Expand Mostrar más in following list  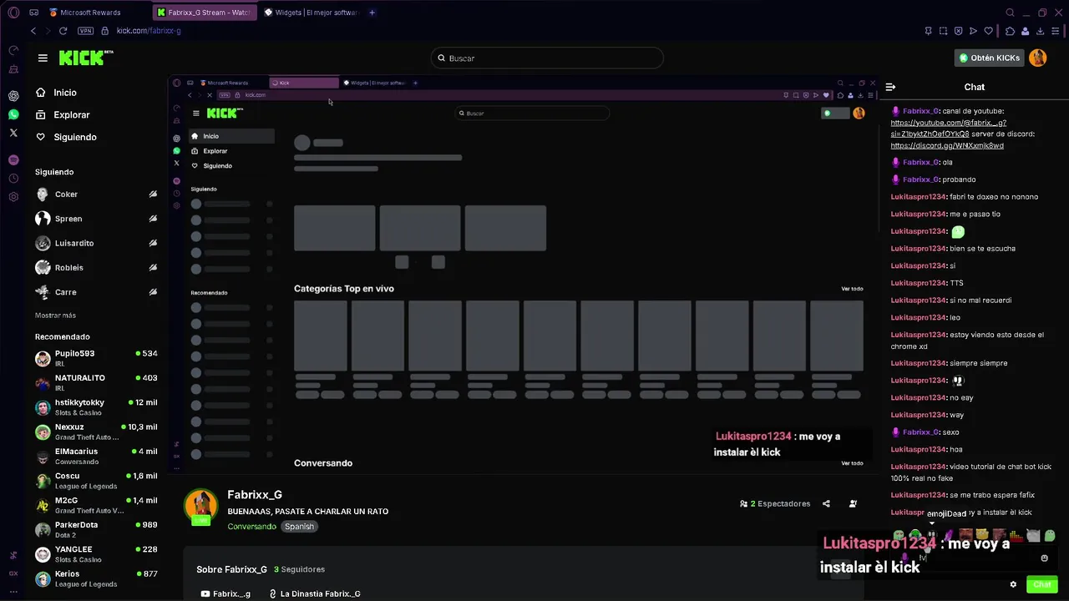click(55, 316)
